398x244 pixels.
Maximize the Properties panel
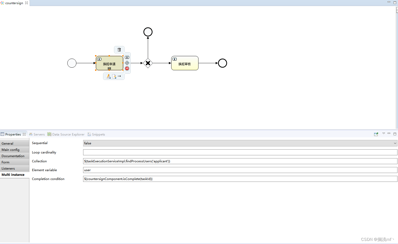coord(395,134)
